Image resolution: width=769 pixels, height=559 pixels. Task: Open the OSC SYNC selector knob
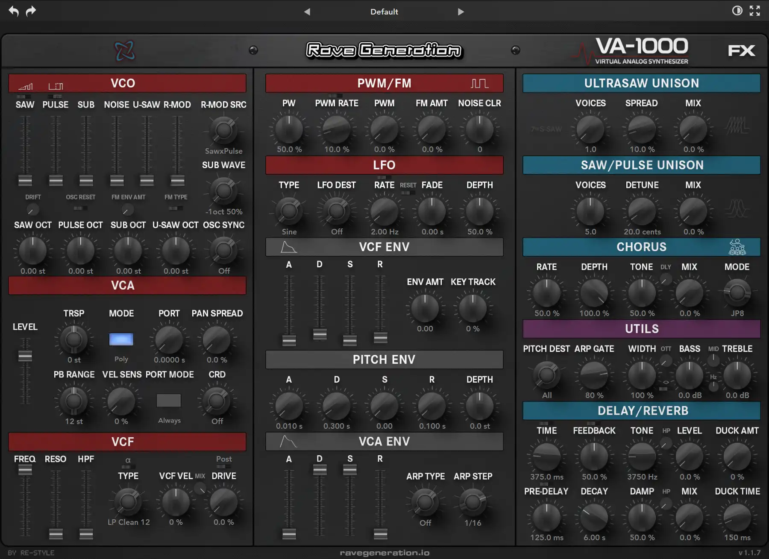point(223,251)
